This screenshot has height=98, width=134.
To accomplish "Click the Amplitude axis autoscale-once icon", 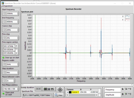I will point(126,94).
